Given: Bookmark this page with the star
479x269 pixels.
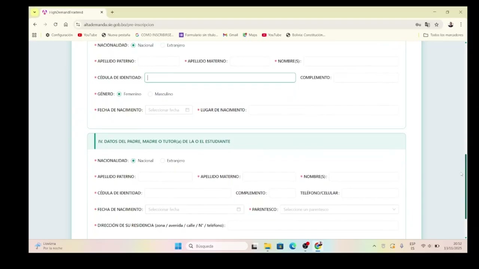Looking at the screenshot, I should coord(436,25).
